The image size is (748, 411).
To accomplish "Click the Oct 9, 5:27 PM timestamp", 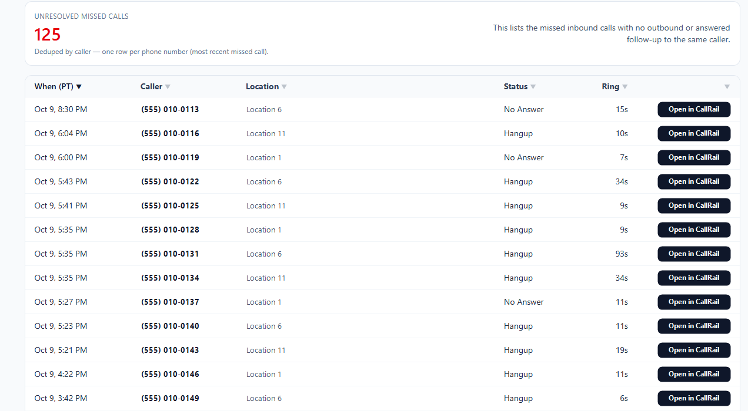I will [61, 302].
